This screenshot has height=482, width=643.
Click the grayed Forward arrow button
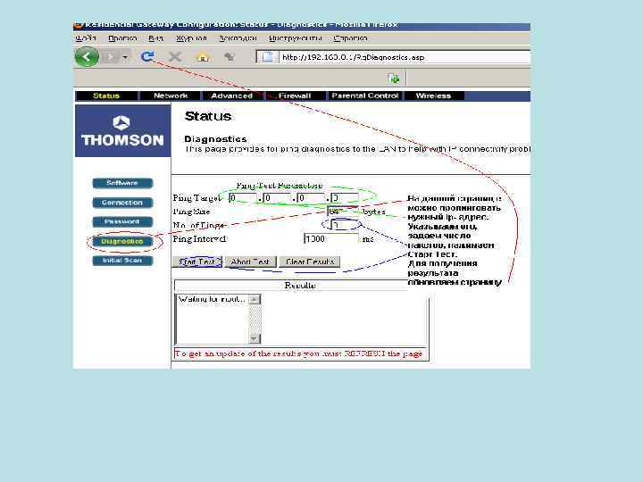[111, 56]
